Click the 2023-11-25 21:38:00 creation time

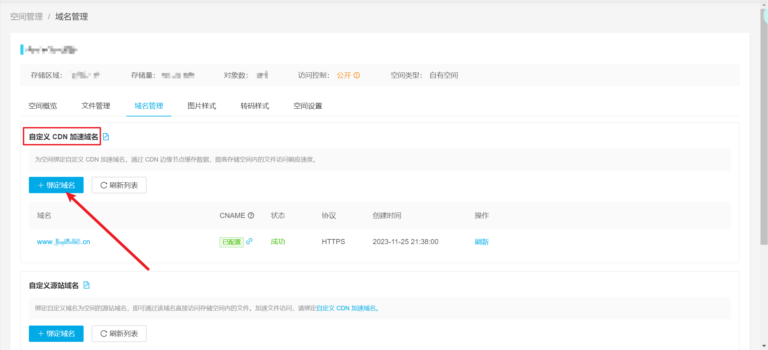pyautogui.click(x=405, y=242)
